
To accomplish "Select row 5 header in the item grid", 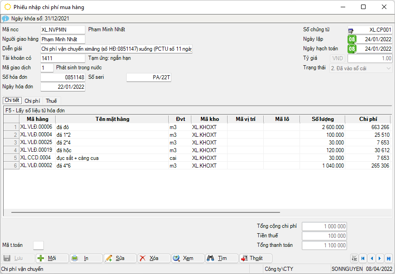I will pos(11,158).
